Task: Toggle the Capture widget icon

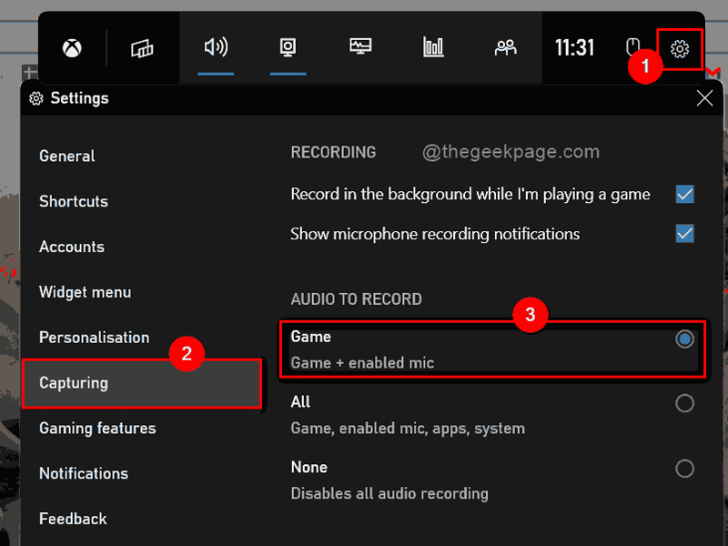Action: click(x=288, y=47)
